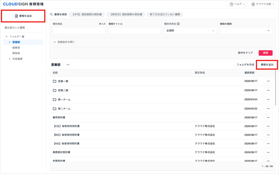Viewport: 279px width, 174px height.
Task: Click 条件をクリア to reset filters
Action: [x=245, y=53]
